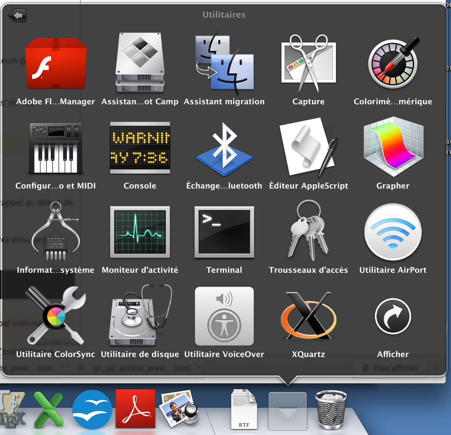
Task: Launch Moniteur d'activité icon
Action: click(140, 232)
